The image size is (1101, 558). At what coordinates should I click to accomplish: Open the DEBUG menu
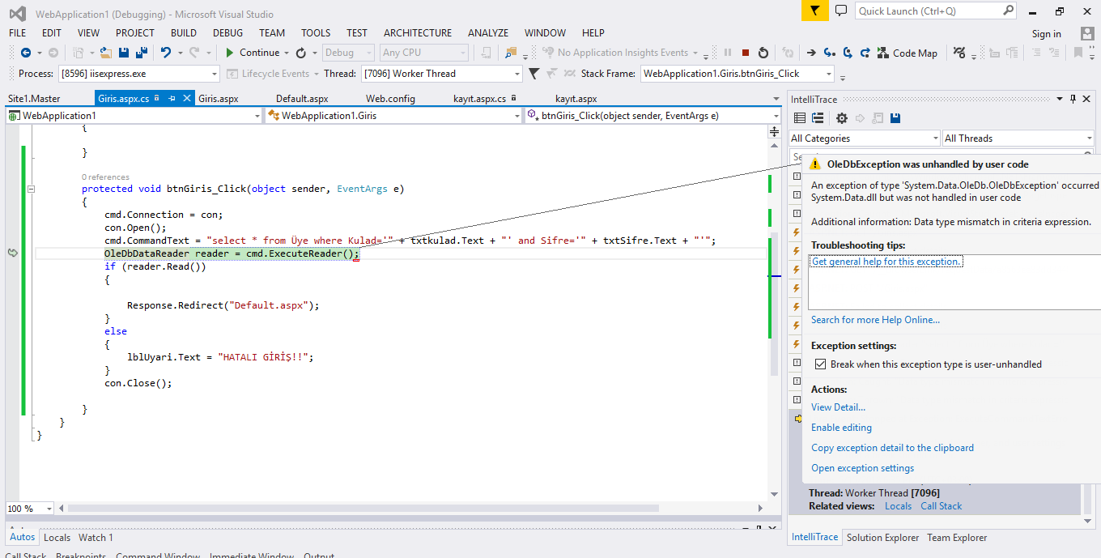click(x=227, y=33)
